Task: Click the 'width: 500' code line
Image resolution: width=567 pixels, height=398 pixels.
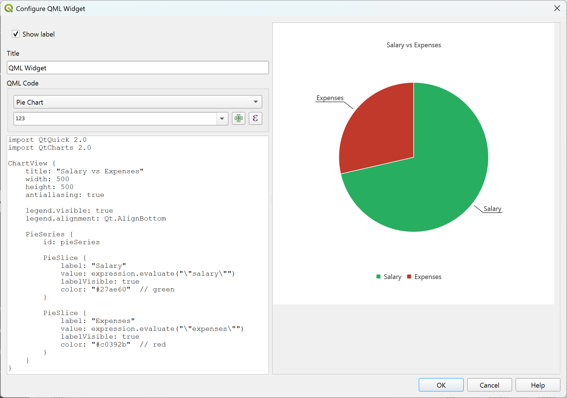Action: (47, 179)
